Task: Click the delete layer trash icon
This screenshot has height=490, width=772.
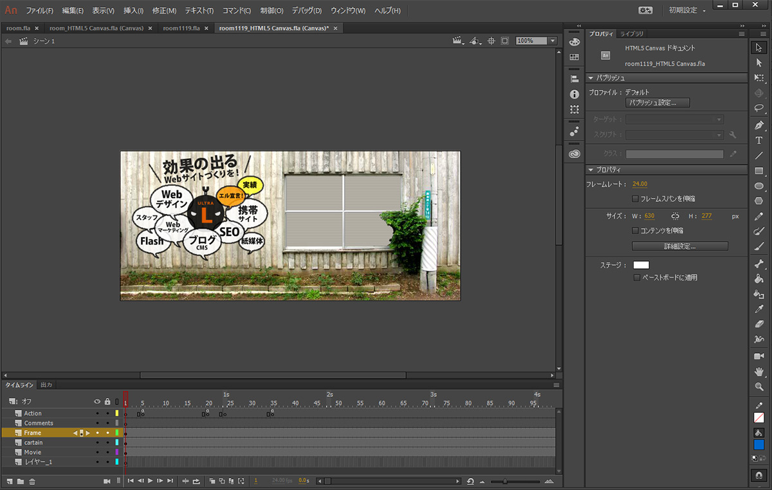Action: 32,481
